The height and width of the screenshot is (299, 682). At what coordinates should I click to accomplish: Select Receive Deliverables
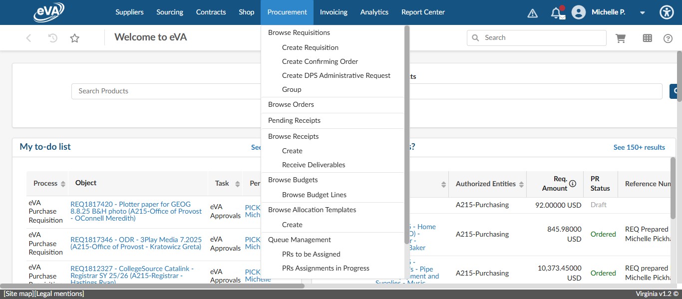coord(314,165)
